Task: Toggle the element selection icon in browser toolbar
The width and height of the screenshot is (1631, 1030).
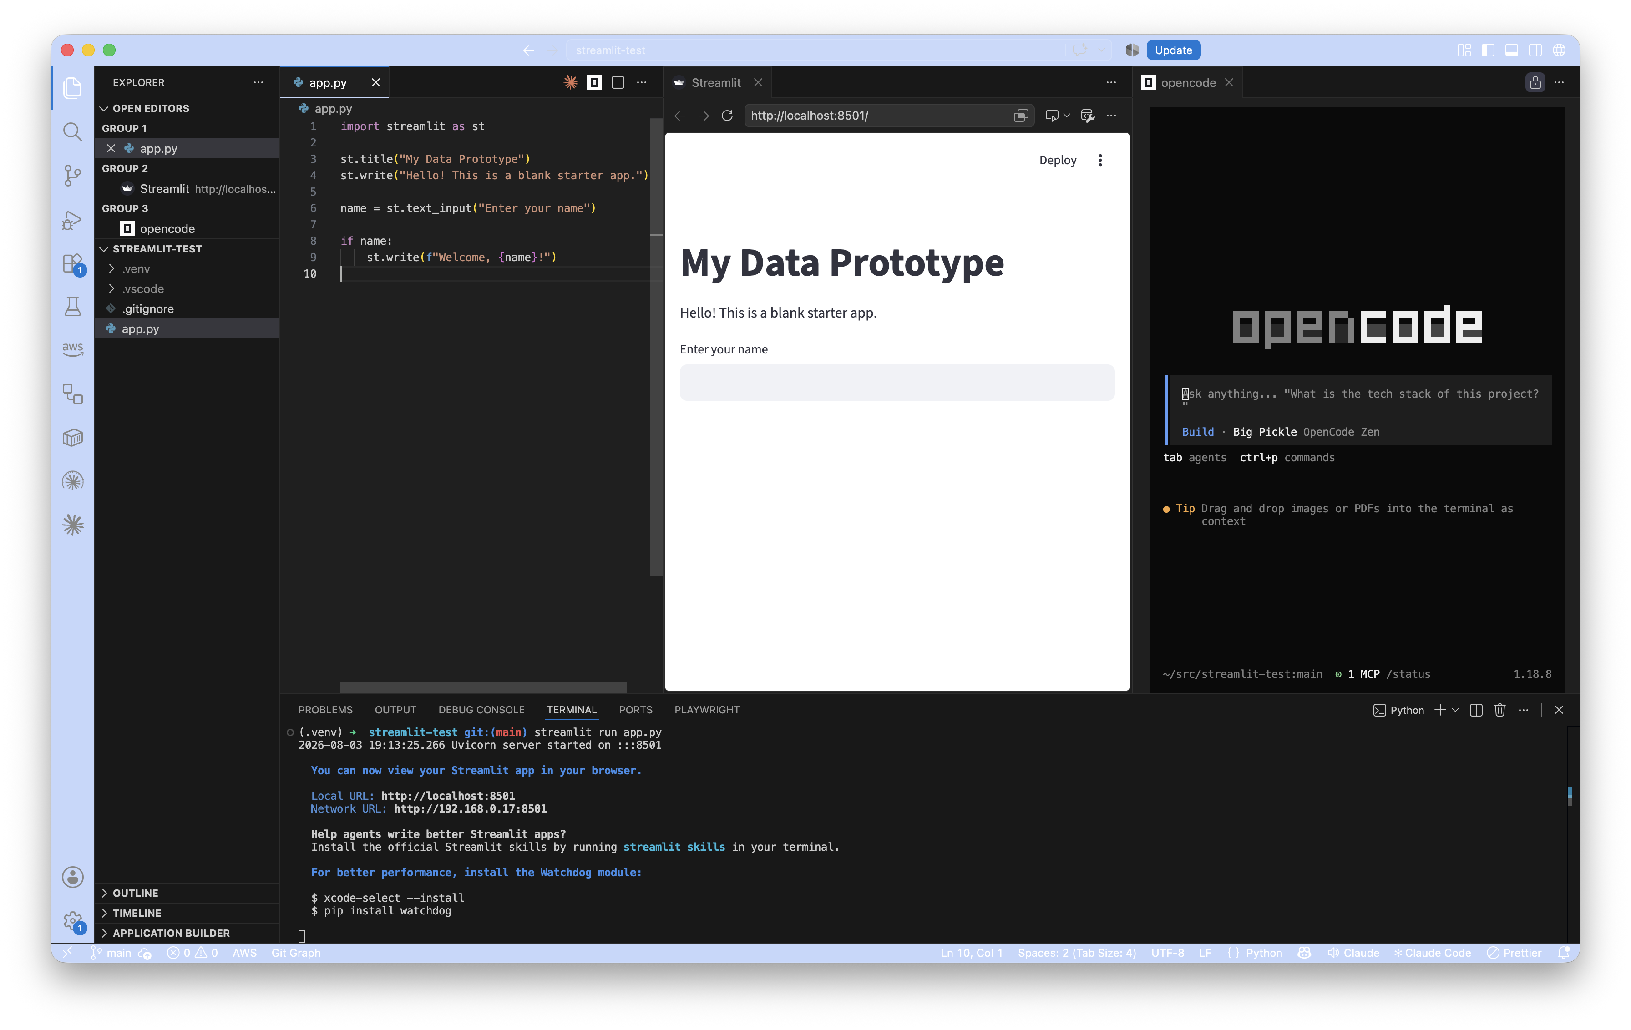Action: pyautogui.click(x=1051, y=116)
